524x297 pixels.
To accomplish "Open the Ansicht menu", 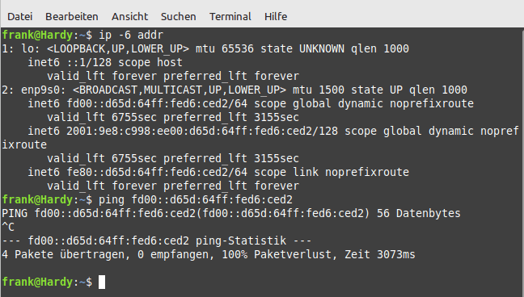I will 129,16.
